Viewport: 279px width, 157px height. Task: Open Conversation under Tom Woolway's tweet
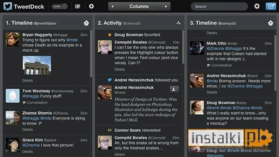(x=37, y=103)
